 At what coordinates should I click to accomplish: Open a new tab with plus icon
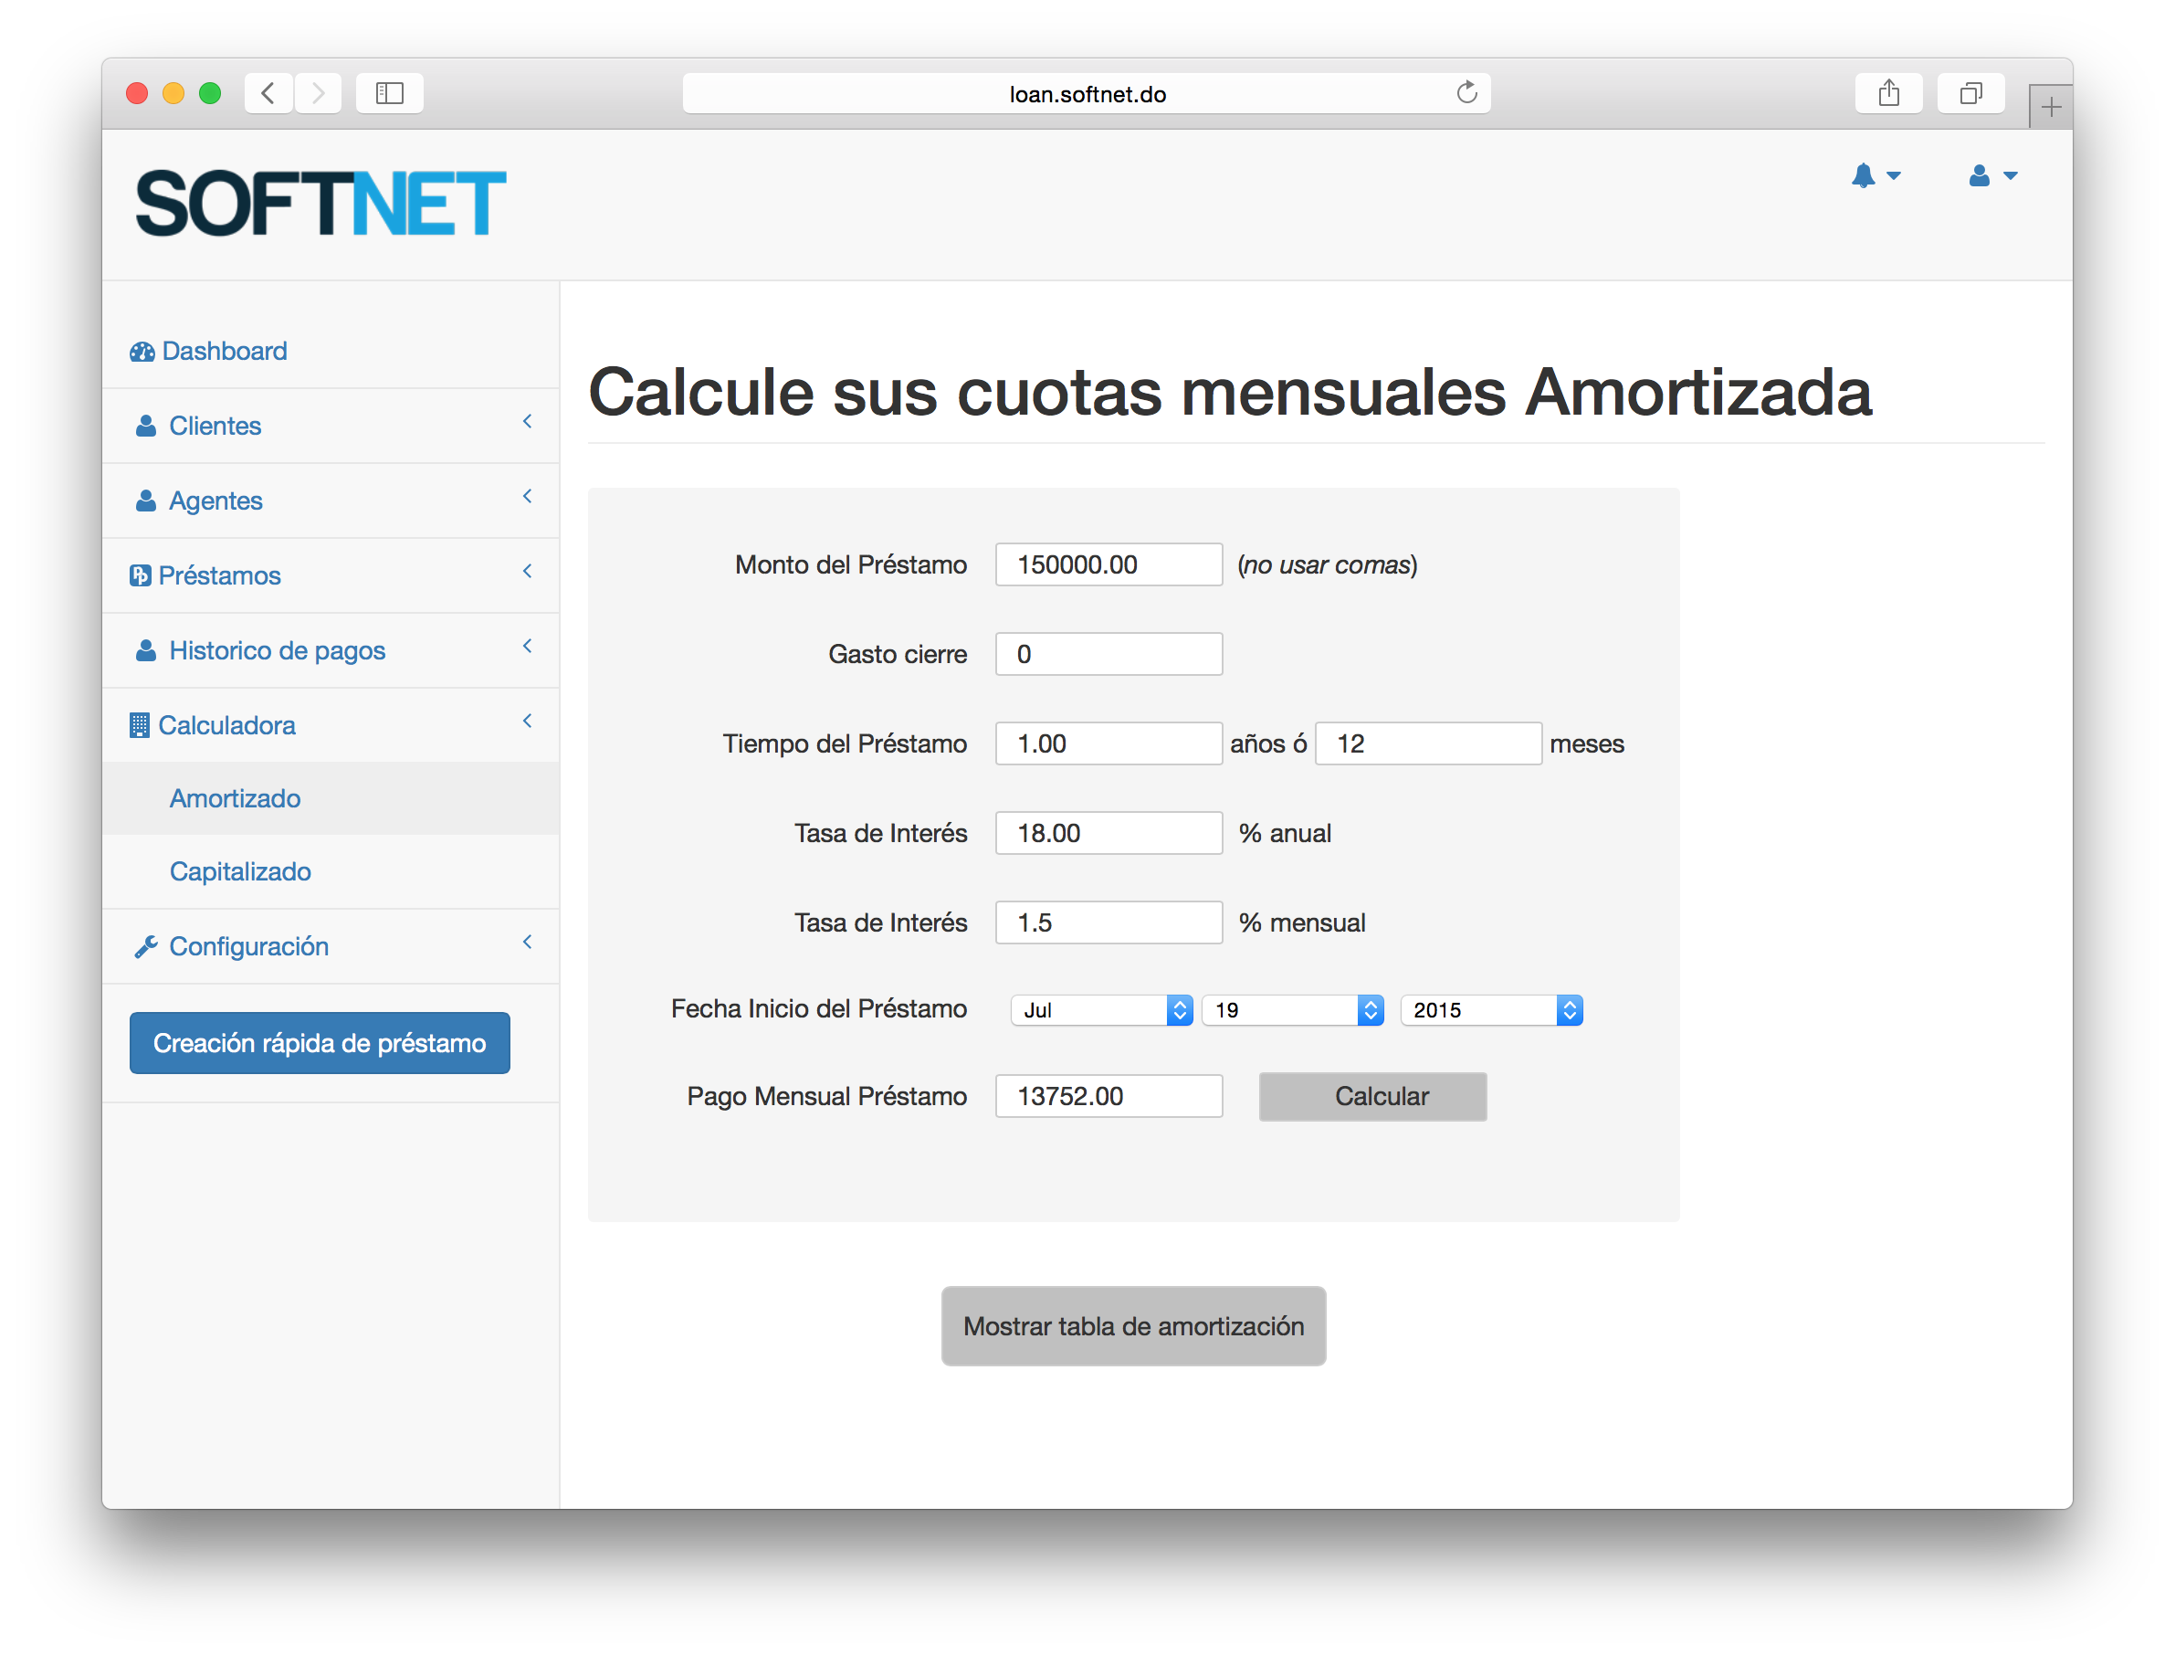pos(2051,106)
